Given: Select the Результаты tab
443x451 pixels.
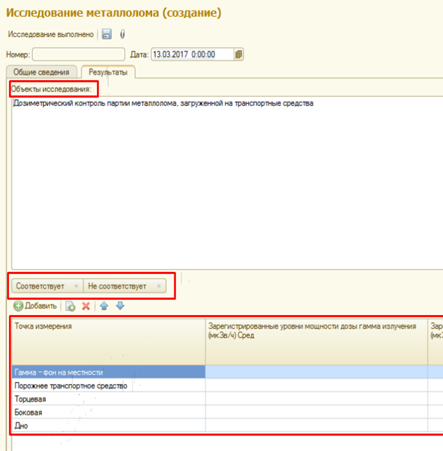Looking at the screenshot, I should click(x=107, y=72).
